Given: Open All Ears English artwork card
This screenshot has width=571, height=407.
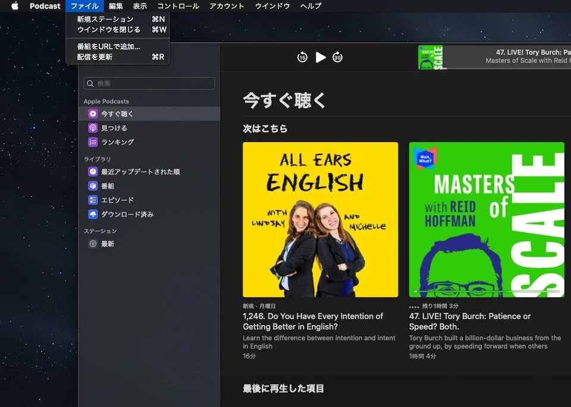Looking at the screenshot, I should pyautogui.click(x=321, y=220).
